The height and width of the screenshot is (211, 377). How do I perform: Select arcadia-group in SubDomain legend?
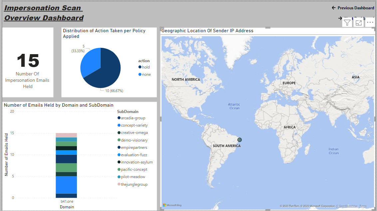[x=133, y=118]
